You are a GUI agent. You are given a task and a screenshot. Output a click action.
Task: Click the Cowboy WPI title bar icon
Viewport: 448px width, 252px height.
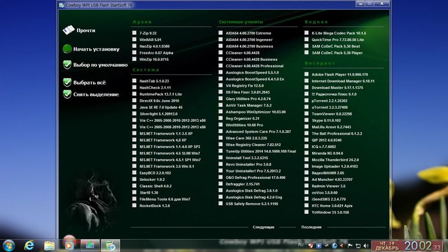click(x=61, y=5)
